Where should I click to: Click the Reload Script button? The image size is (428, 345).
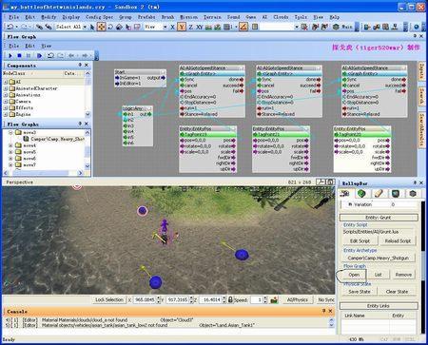coord(398,241)
